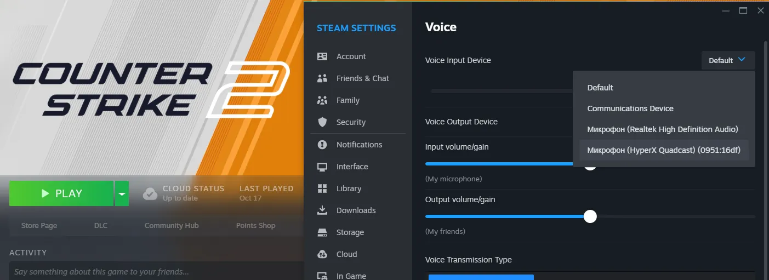Click the Cloud icon in sidebar

click(322, 254)
